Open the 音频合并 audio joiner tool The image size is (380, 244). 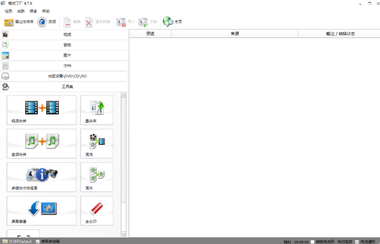pos(41,143)
